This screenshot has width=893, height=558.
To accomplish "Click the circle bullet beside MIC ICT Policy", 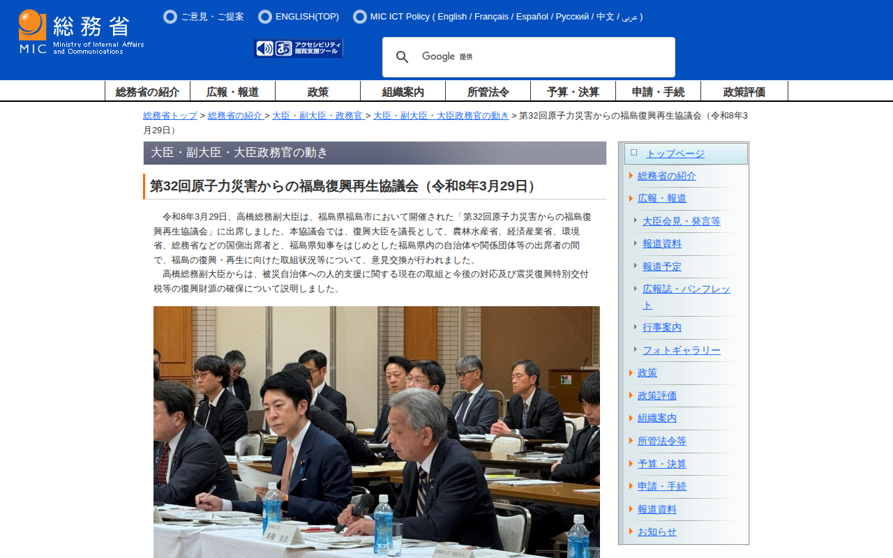I will (x=360, y=17).
